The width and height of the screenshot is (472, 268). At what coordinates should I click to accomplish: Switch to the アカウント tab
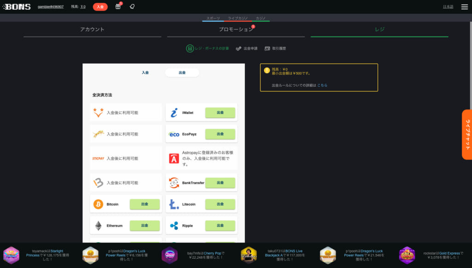(x=92, y=29)
